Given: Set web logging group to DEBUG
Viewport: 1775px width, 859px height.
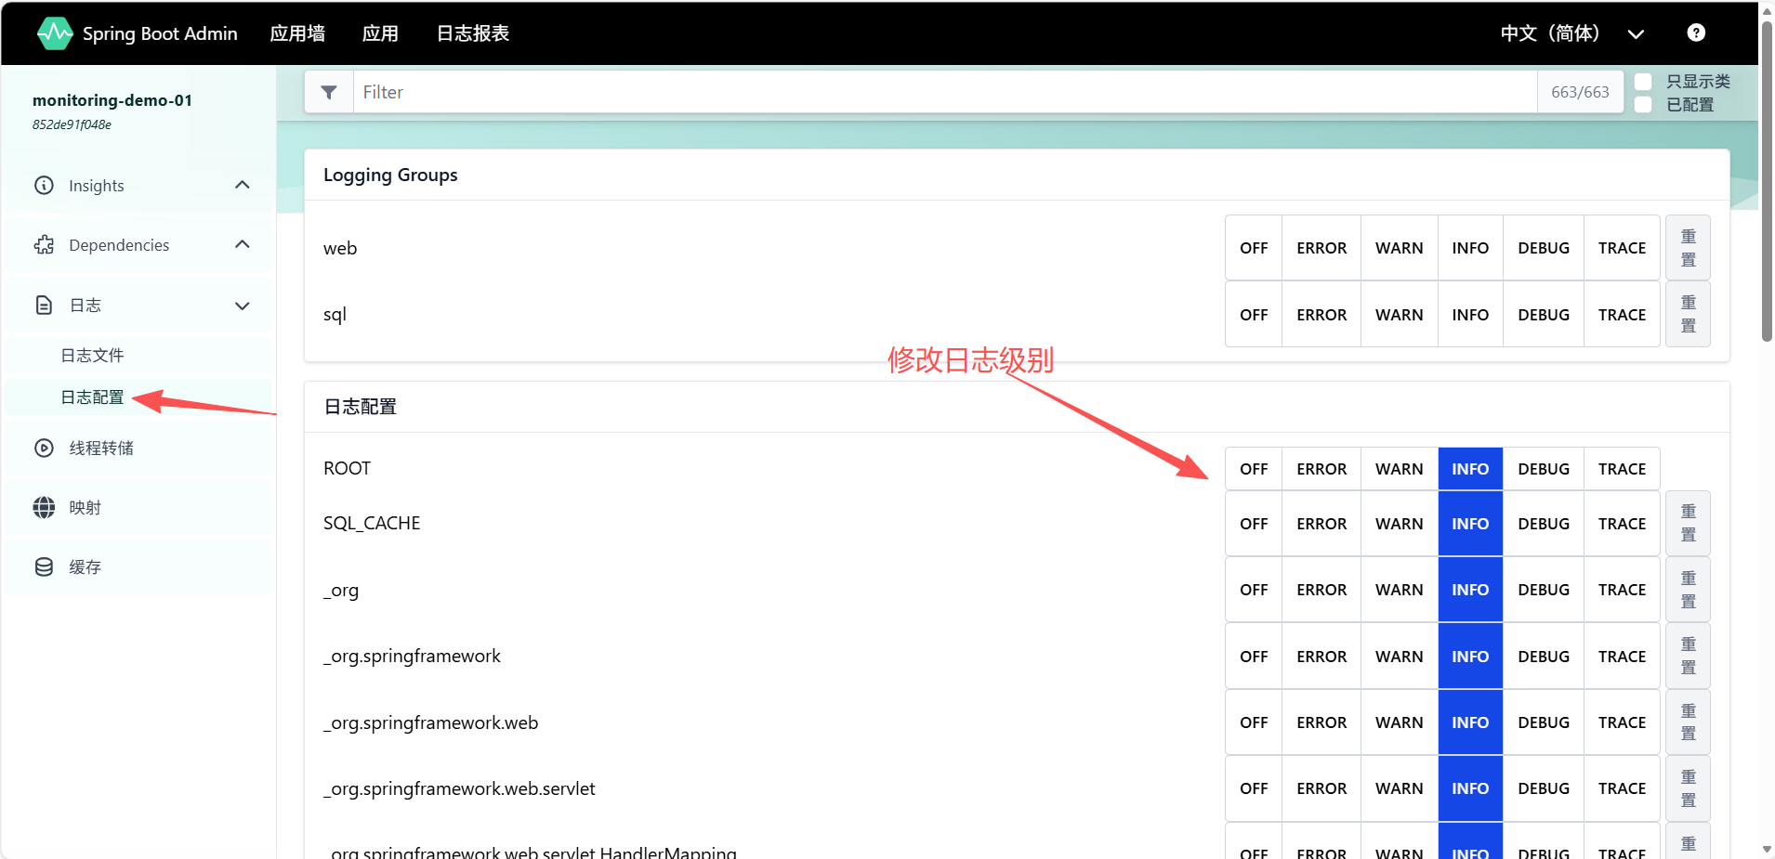Looking at the screenshot, I should (1544, 248).
